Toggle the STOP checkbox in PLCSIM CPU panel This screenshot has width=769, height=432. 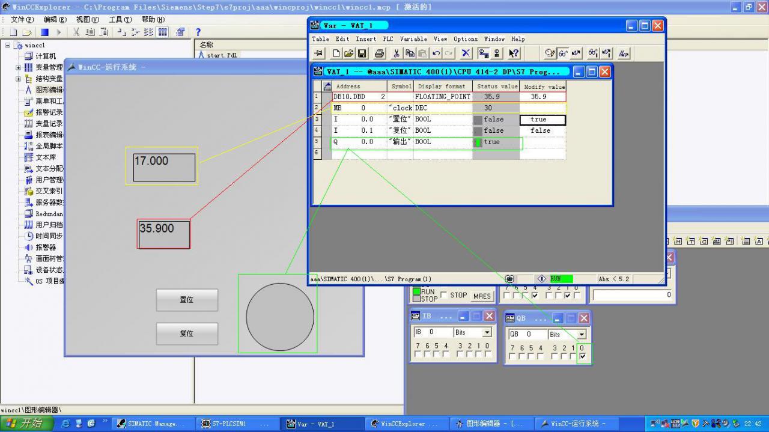point(444,295)
